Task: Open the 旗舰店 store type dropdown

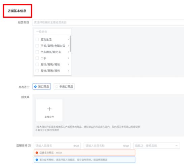Action: (x=156, y=146)
